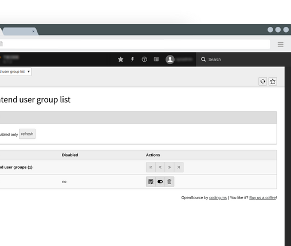
Task: Open the help question mark icon
Action: coord(144,59)
